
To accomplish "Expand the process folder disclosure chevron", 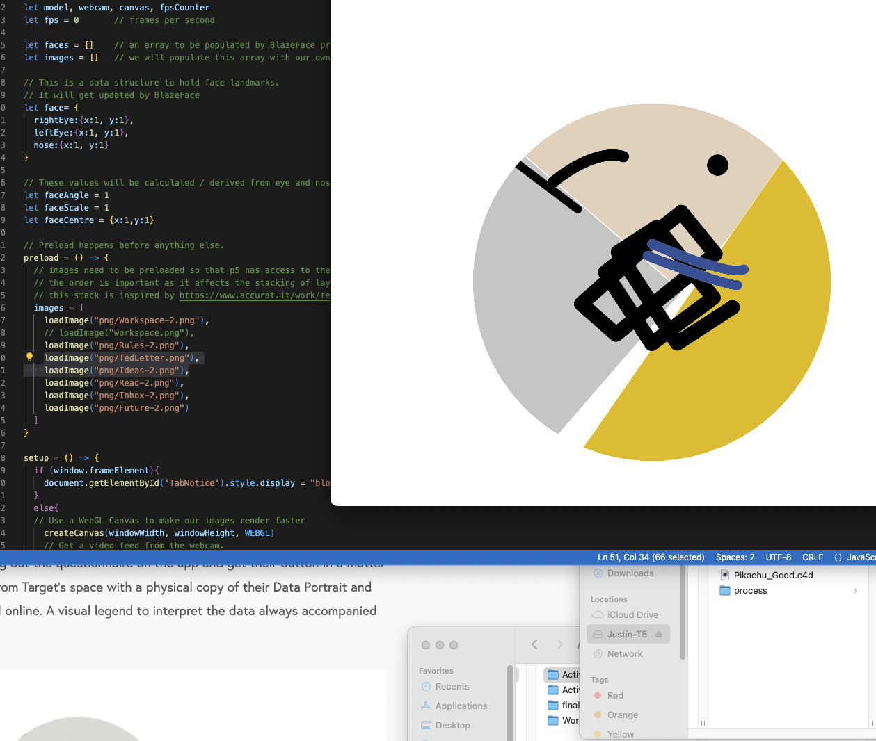I will [854, 590].
